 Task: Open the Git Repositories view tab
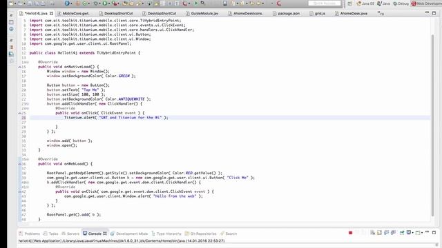click(x=201, y=234)
